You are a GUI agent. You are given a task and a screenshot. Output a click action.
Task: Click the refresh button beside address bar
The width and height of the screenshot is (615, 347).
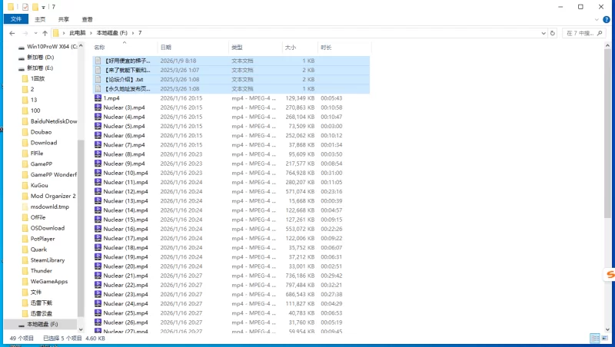coord(553,33)
